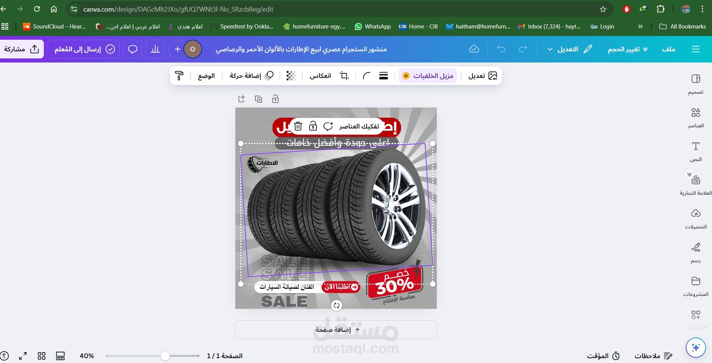Open the تصميم (Design) sidebar panel
This screenshot has width=712, height=363.
tap(696, 84)
